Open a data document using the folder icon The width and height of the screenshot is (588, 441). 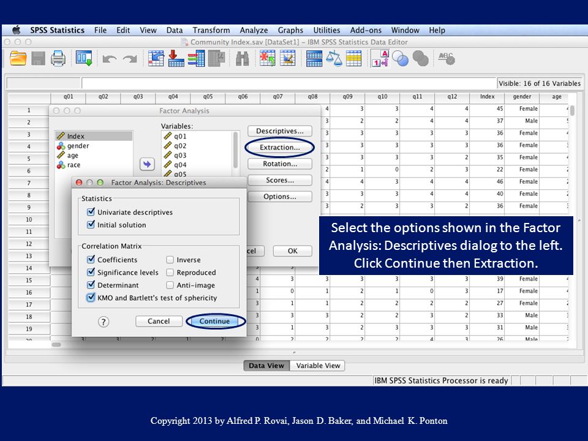pyautogui.click(x=18, y=59)
